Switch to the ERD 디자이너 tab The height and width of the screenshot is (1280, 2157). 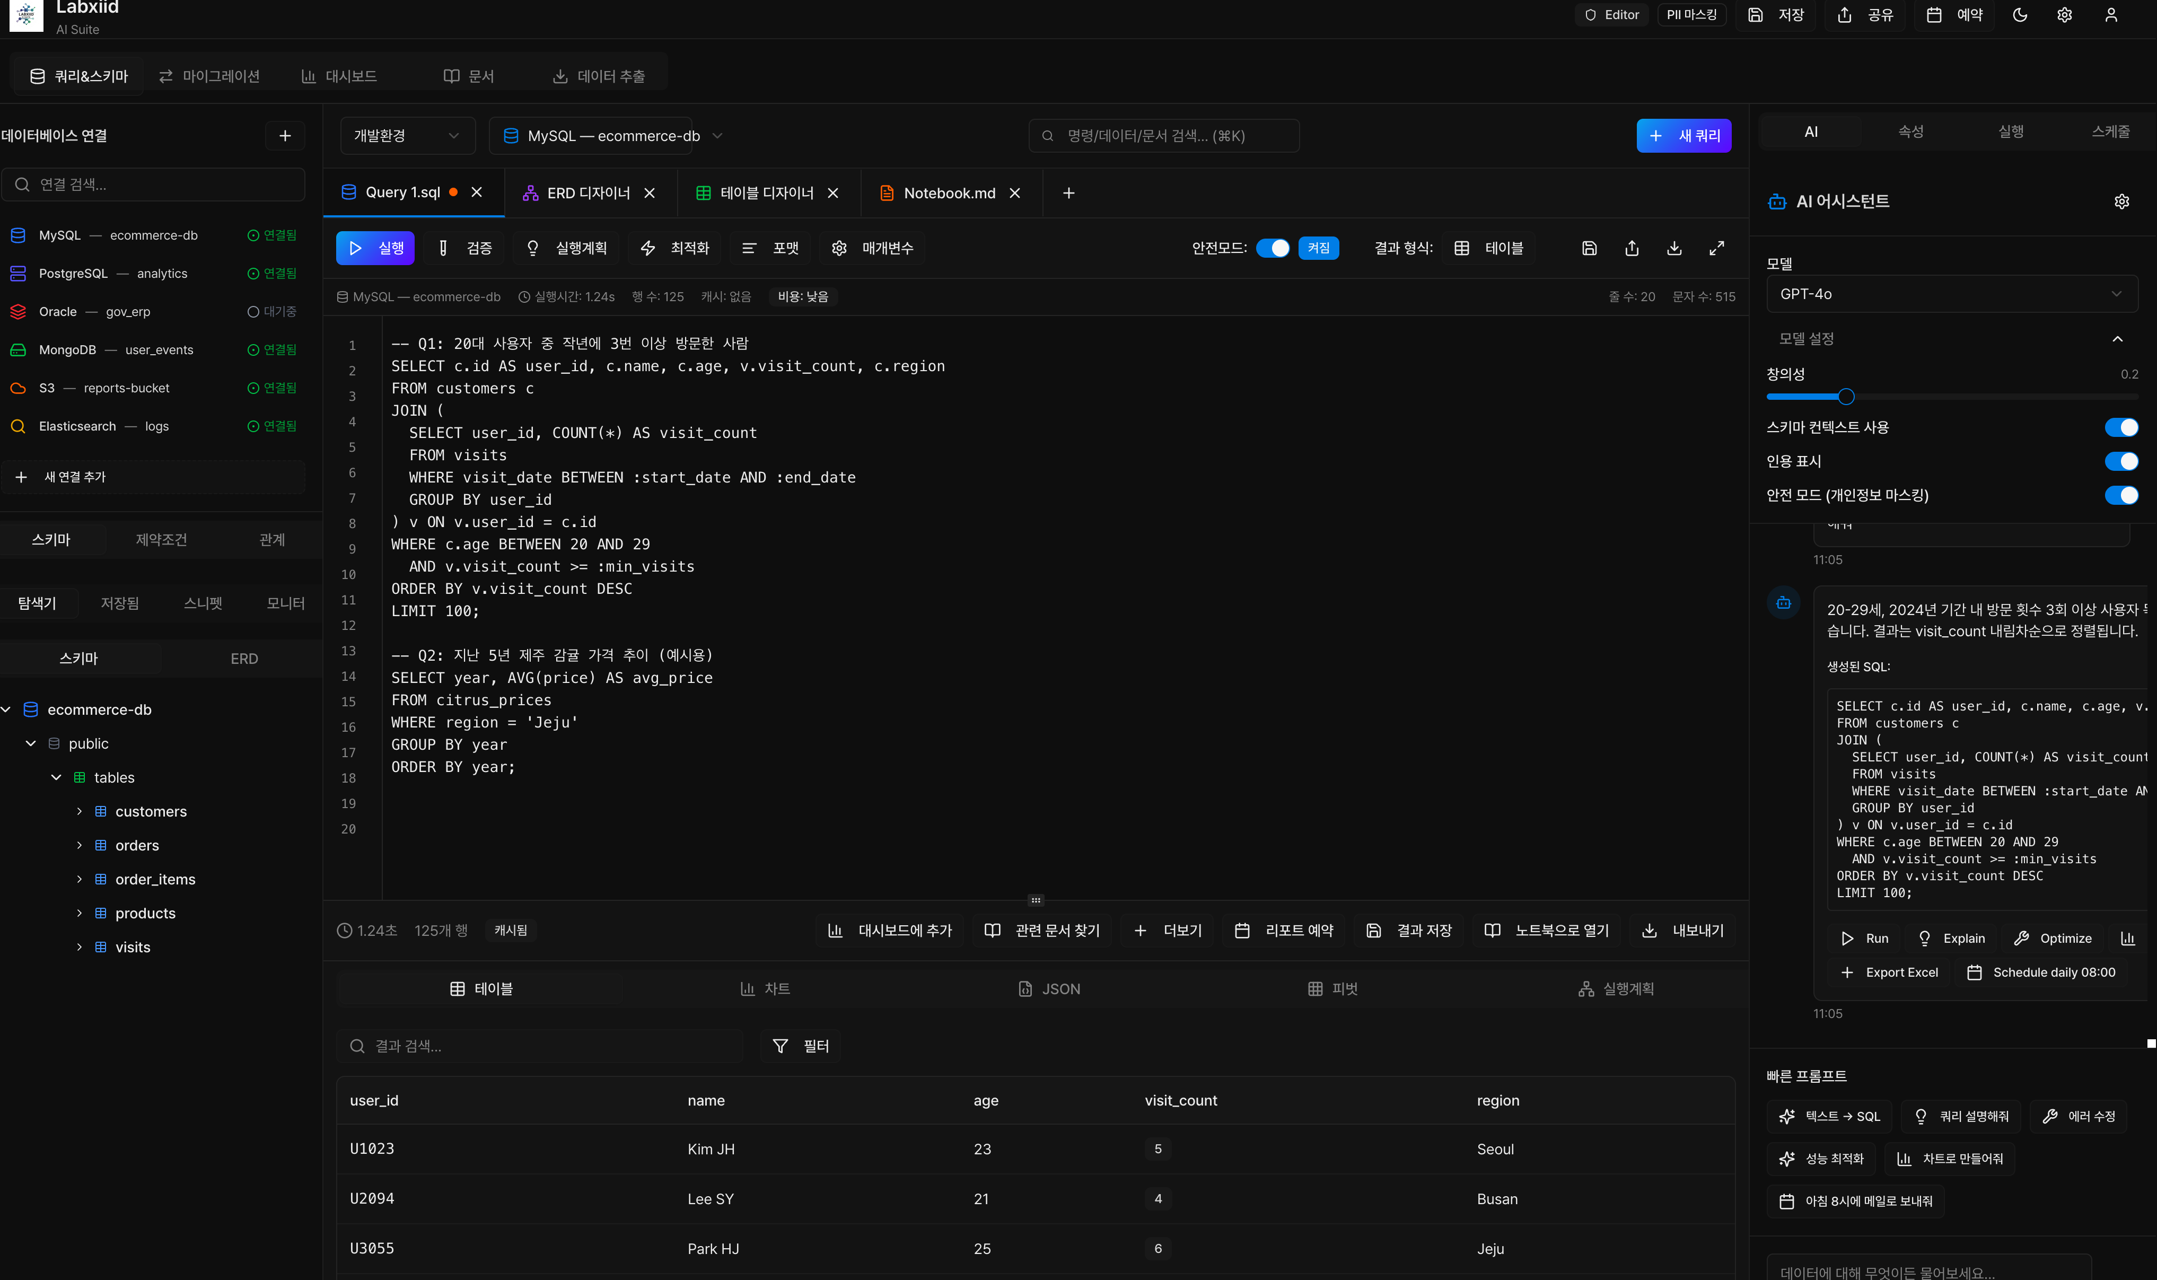[588, 193]
